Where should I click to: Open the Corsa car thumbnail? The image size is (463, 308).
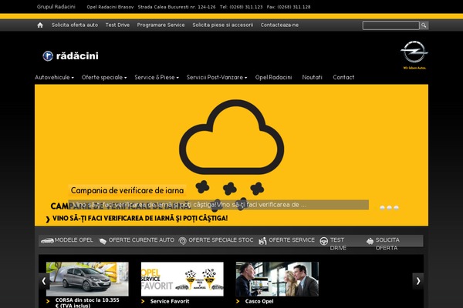(x=87, y=279)
